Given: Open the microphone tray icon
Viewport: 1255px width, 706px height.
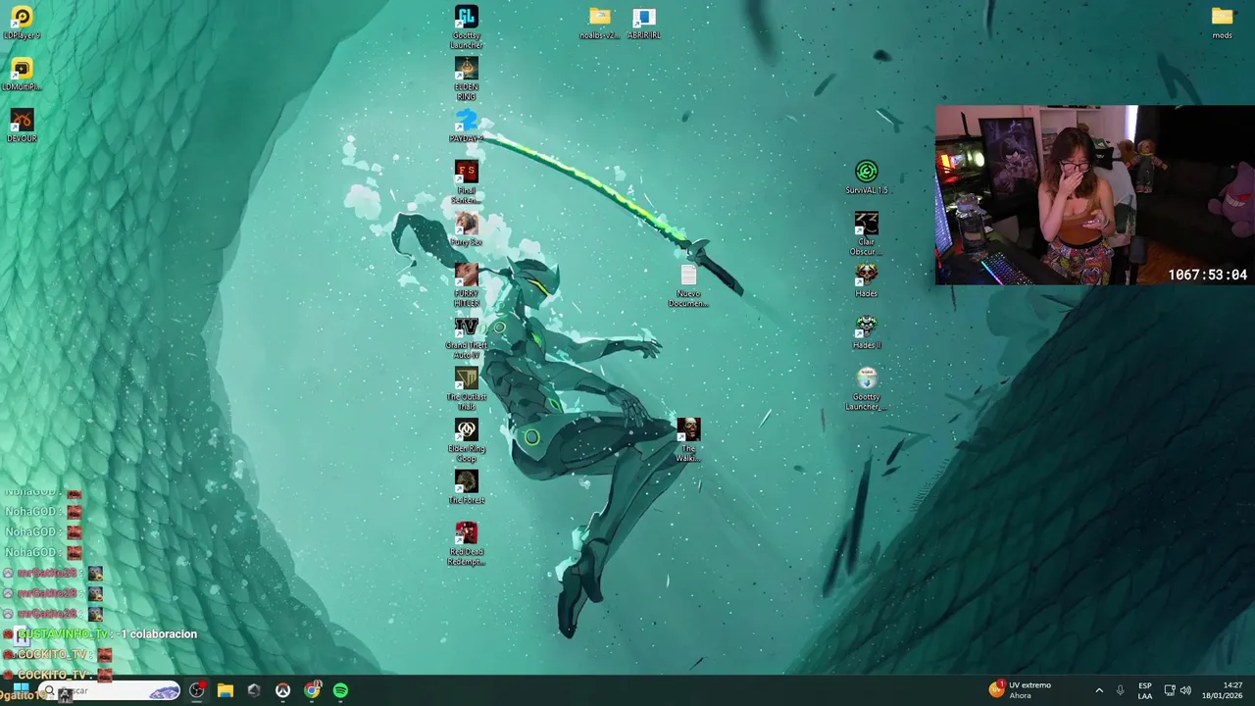Looking at the screenshot, I should tap(1120, 690).
